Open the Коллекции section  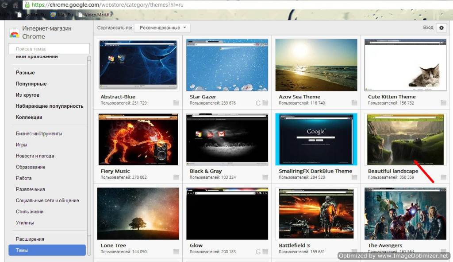point(29,117)
